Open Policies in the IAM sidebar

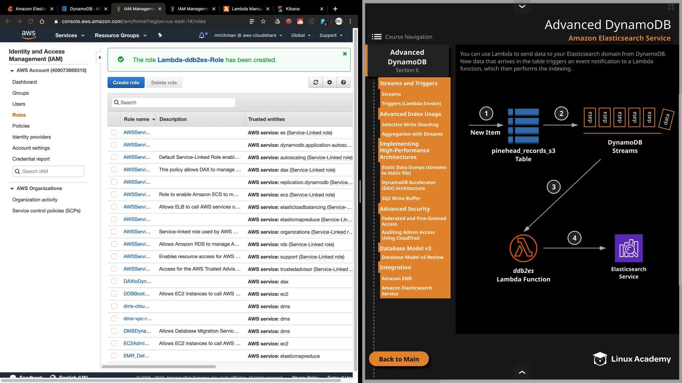point(21,126)
